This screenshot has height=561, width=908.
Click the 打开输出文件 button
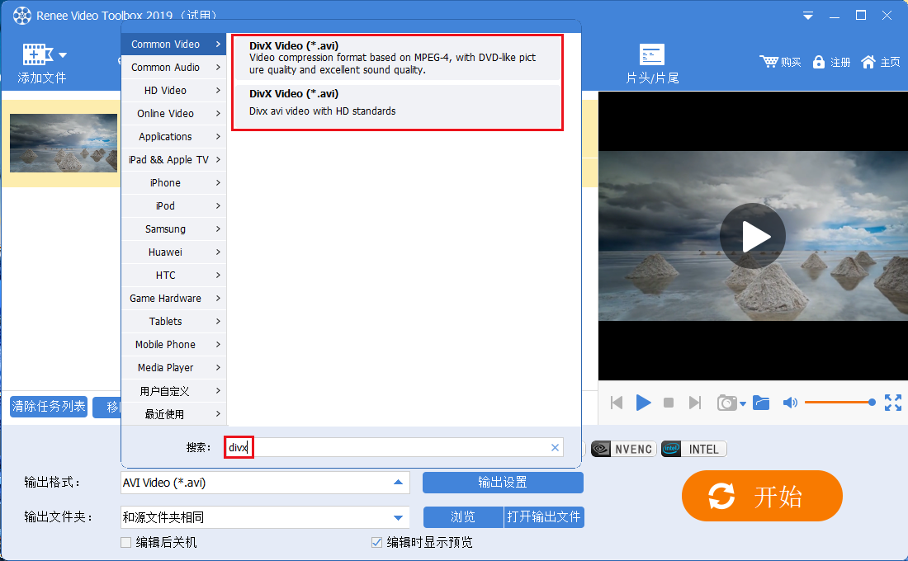(x=544, y=517)
